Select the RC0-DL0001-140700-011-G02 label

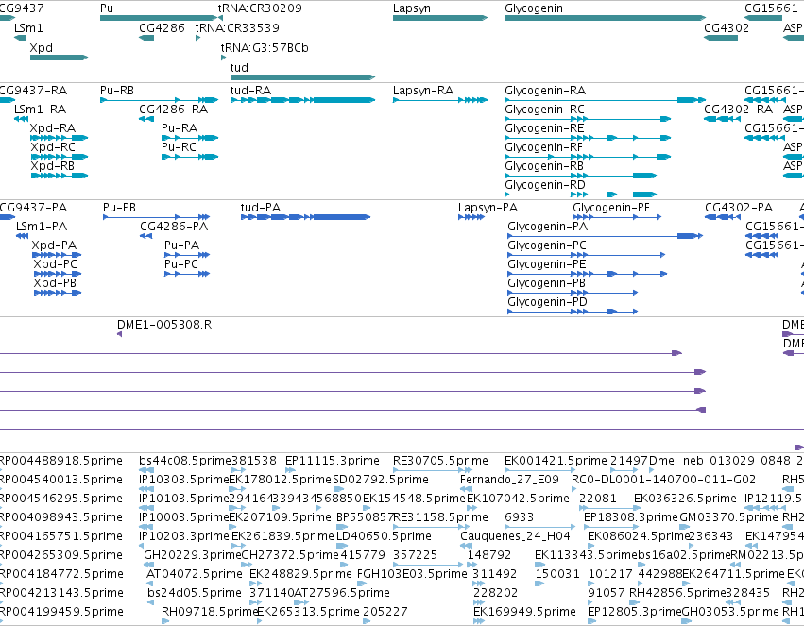point(663,480)
